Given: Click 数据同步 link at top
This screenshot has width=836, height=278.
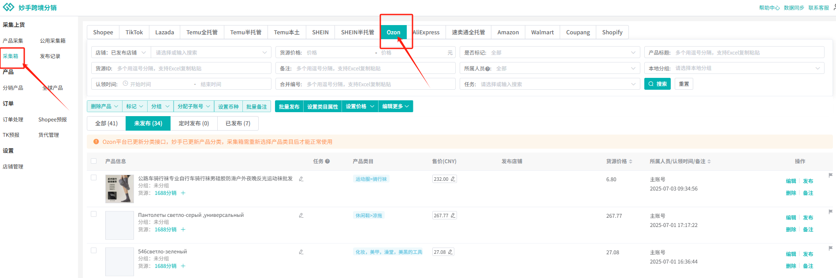Looking at the screenshot, I should point(794,8).
